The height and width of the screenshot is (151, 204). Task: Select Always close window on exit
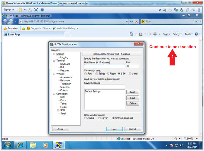[86, 118]
